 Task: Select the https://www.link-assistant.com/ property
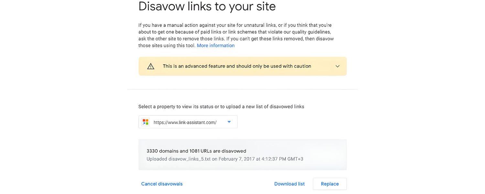185,122
